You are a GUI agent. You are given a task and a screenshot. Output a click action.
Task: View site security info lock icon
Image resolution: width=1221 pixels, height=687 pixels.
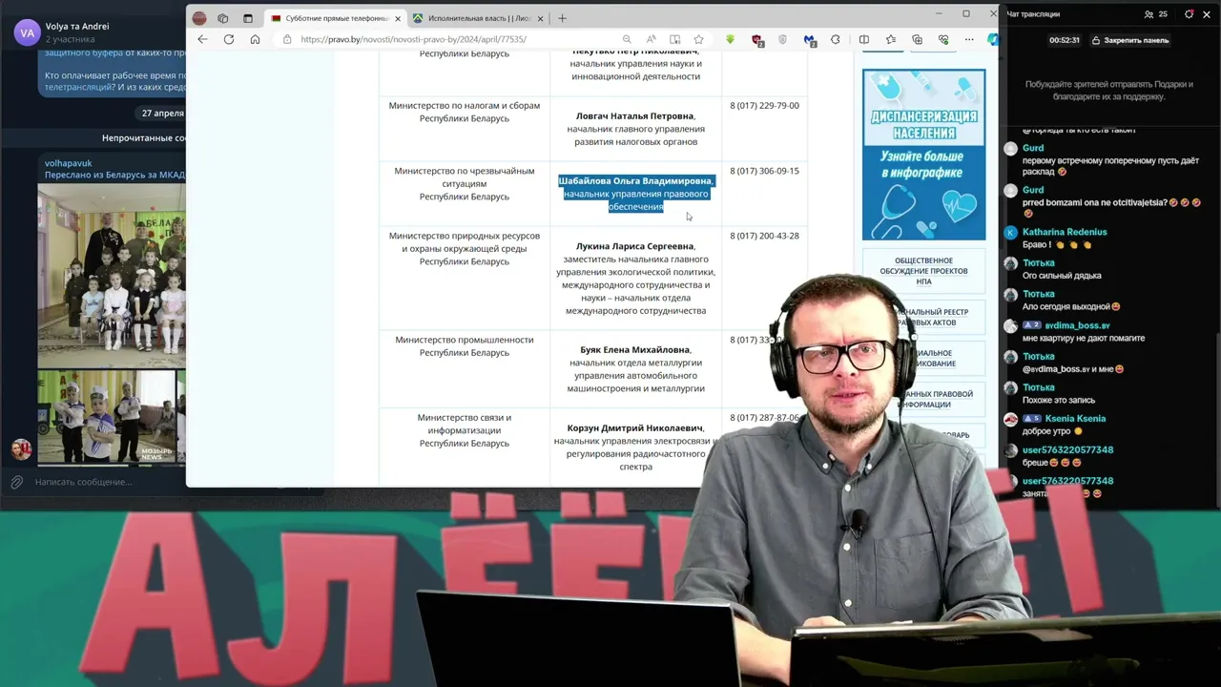pyautogui.click(x=286, y=39)
